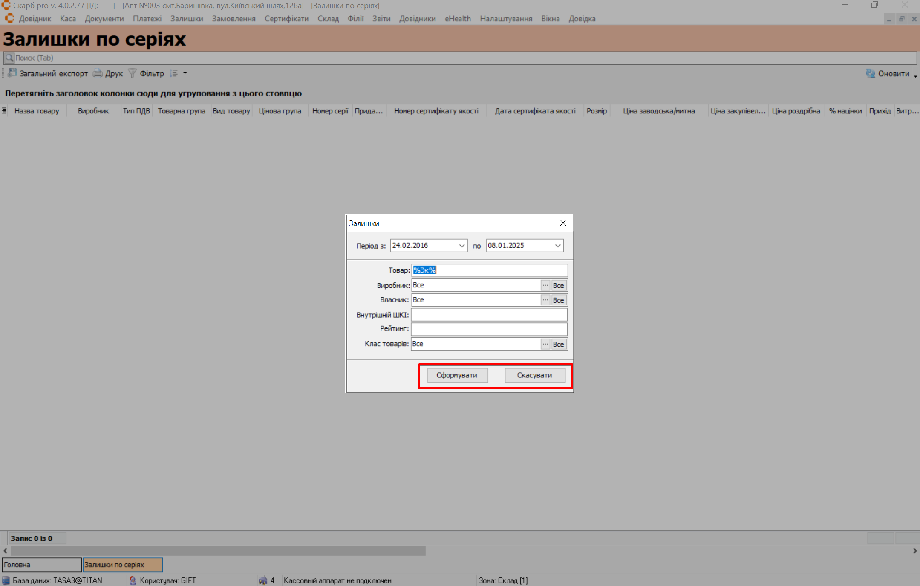Click the Оновити refresh icon
The height and width of the screenshot is (586, 920).
(x=871, y=73)
